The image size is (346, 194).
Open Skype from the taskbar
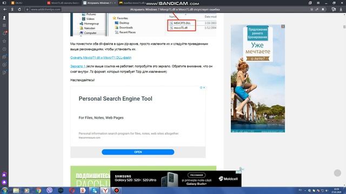click(94, 190)
